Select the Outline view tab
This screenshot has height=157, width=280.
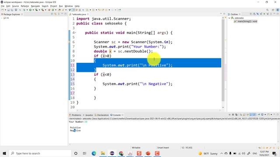[x=234, y=14]
